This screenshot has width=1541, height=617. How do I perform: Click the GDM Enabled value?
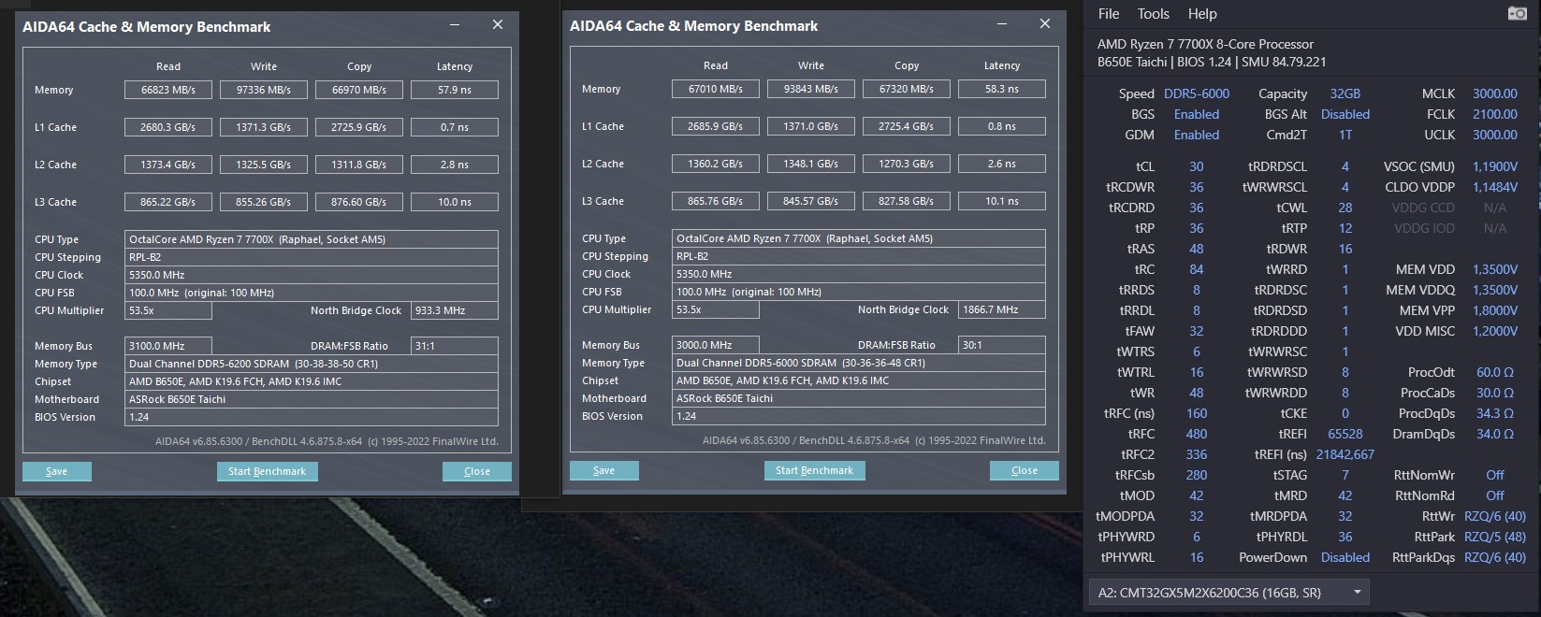(1197, 135)
